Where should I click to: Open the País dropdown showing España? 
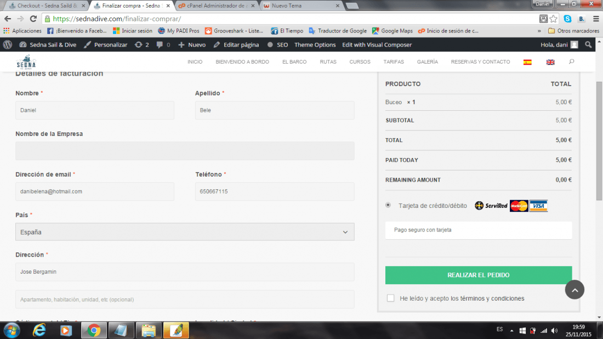[x=185, y=232]
